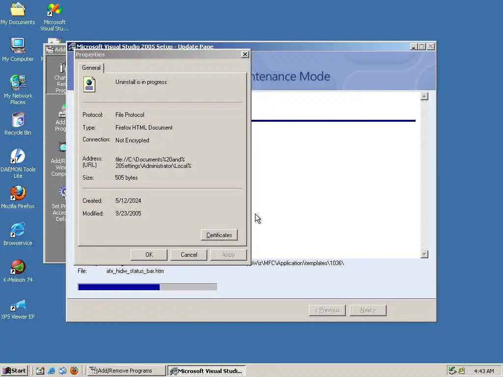Click the '5/12/2024' created date
The image size is (503, 377).
pyautogui.click(x=128, y=201)
